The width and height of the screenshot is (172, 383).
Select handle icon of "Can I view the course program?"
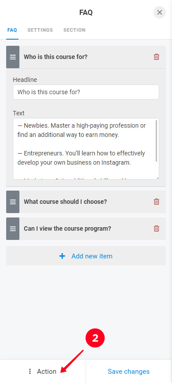[13, 228]
